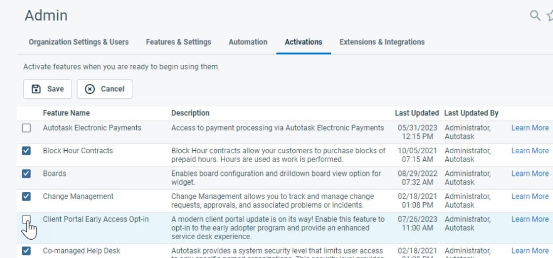The height and width of the screenshot is (258, 553).
Task: Open Organization Settings & Users tab
Action: coord(79,42)
